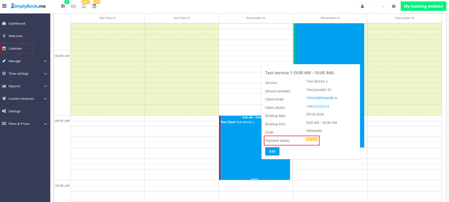This screenshot has height=202, width=449.
Task: Click the calendar sync icon marked off
Action: 94,6
